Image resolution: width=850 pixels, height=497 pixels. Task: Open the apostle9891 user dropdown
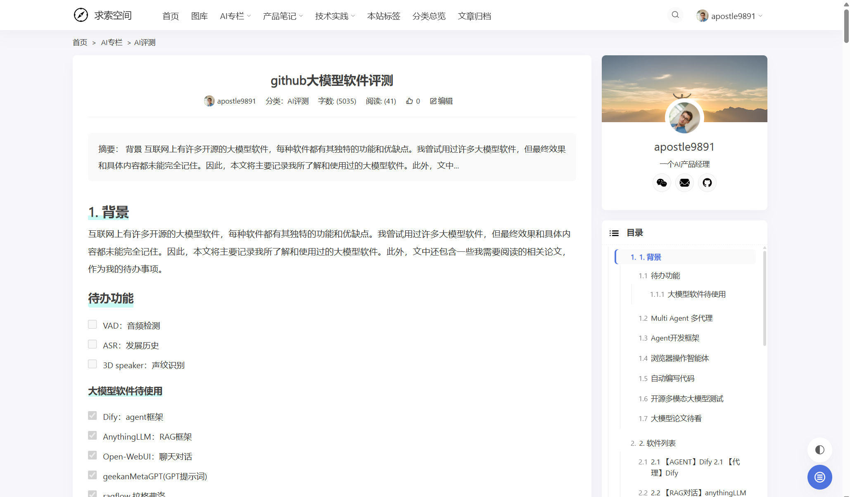coord(730,16)
